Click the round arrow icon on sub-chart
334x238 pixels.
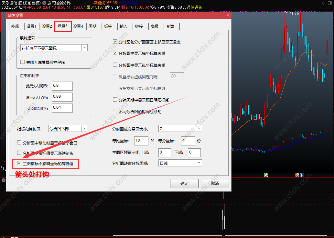point(4,180)
